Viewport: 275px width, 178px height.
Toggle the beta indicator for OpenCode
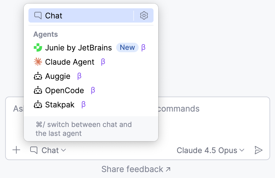[92, 90]
